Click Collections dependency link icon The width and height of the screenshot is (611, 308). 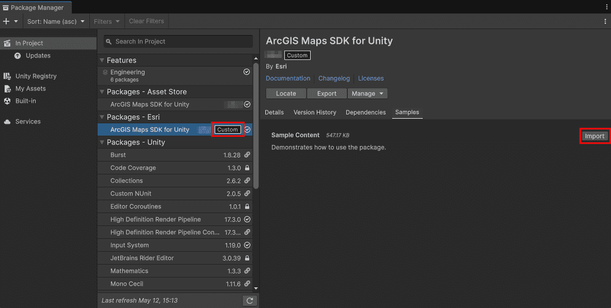[247, 180]
